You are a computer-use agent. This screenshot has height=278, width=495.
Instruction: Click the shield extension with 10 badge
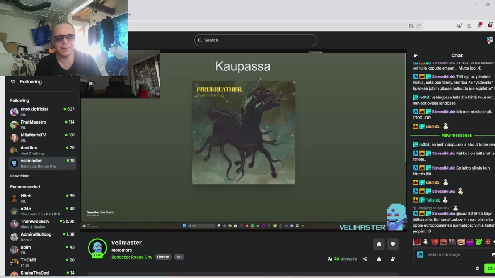tap(490, 25)
